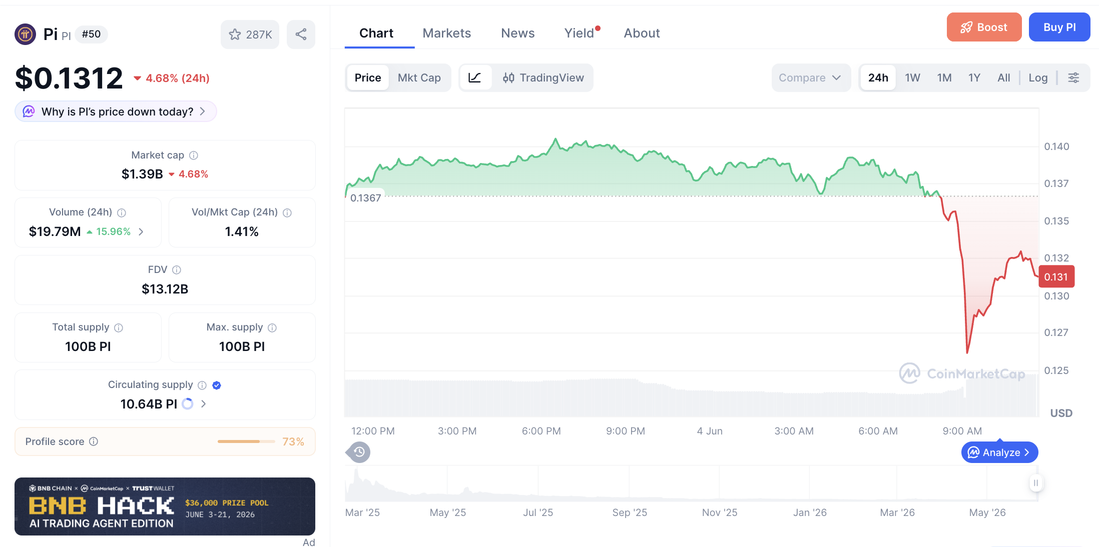Click Volume (24h) info icon
Viewport: 1099px width, 547px height.
122,212
